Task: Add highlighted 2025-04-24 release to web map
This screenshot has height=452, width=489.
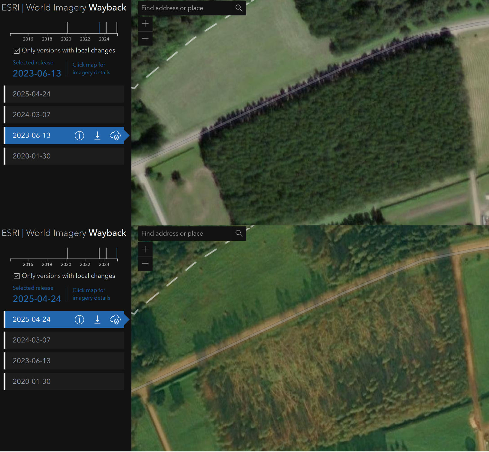Action: (x=115, y=320)
